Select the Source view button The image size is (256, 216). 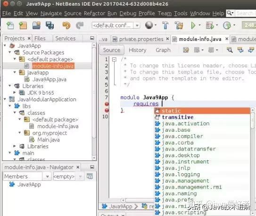[x=112, y=50]
